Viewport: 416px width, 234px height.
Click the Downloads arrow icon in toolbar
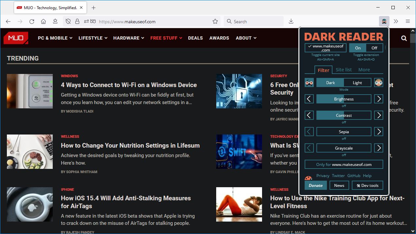pyautogui.click(x=291, y=21)
